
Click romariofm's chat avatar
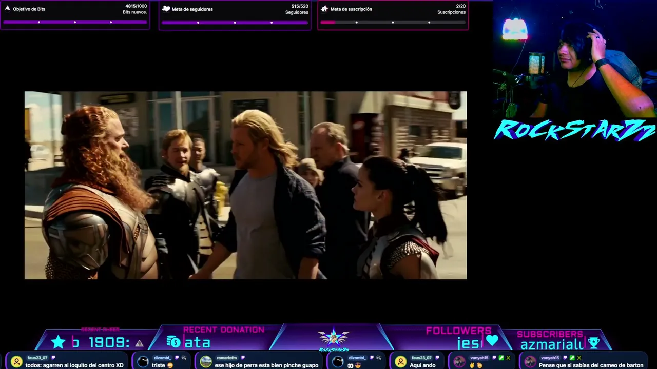206,362
